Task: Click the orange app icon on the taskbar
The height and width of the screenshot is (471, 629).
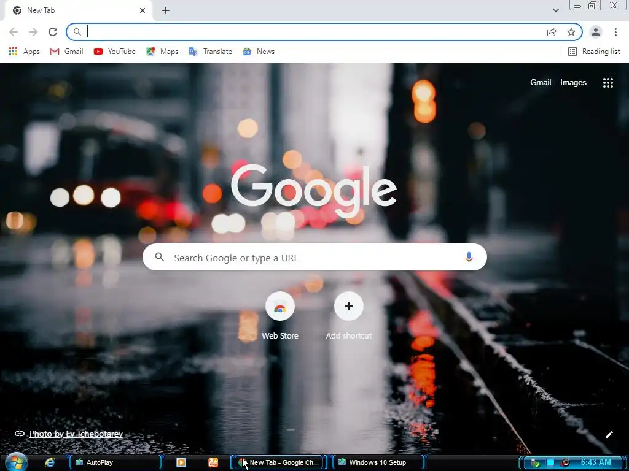Action: [x=213, y=462]
